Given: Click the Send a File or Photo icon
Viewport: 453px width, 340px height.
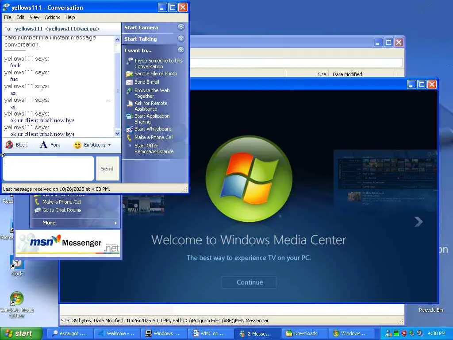Looking at the screenshot, I should coord(130,74).
